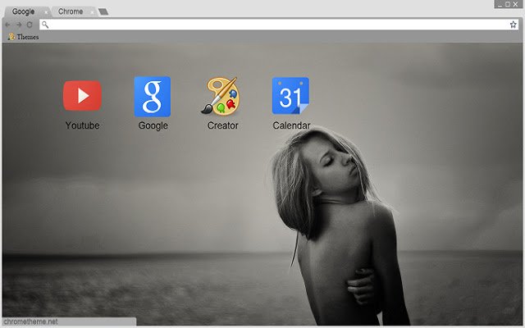Bookmark the page with the star icon
Screen dimensions: 525x328
[513, 25]
